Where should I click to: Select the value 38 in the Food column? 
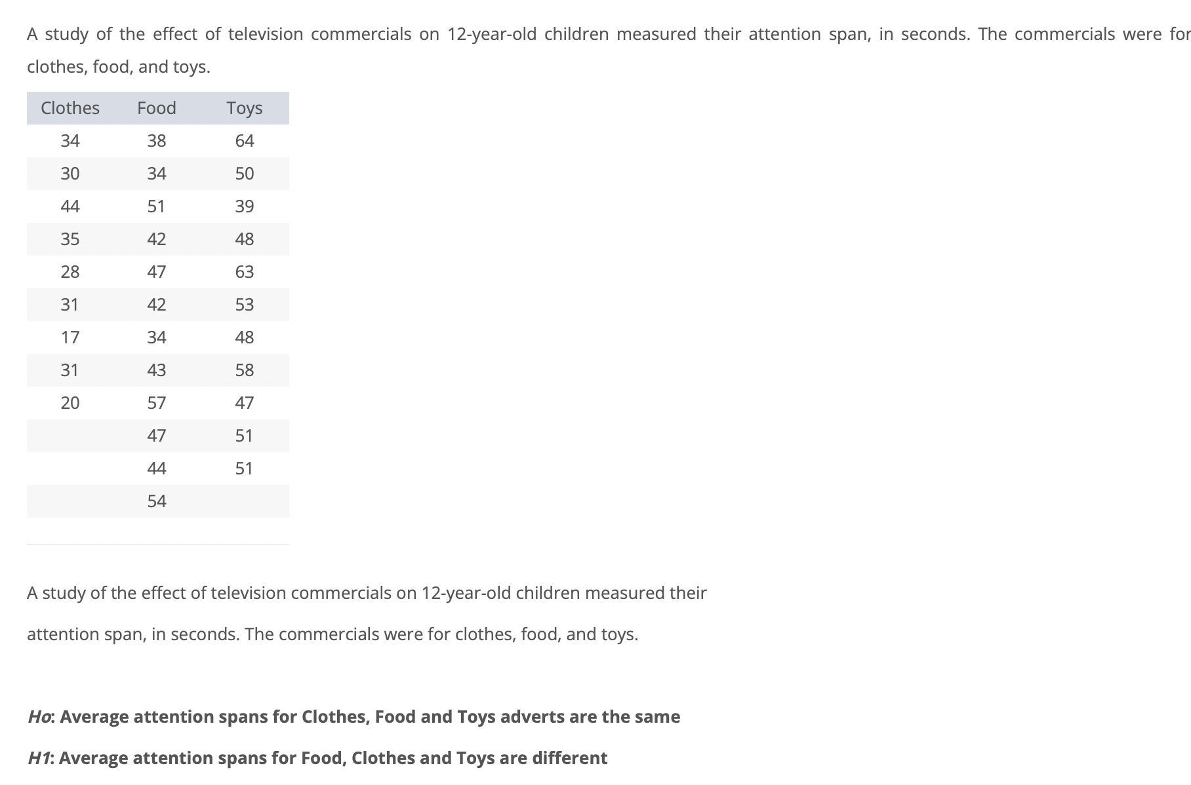coord(157,141)
